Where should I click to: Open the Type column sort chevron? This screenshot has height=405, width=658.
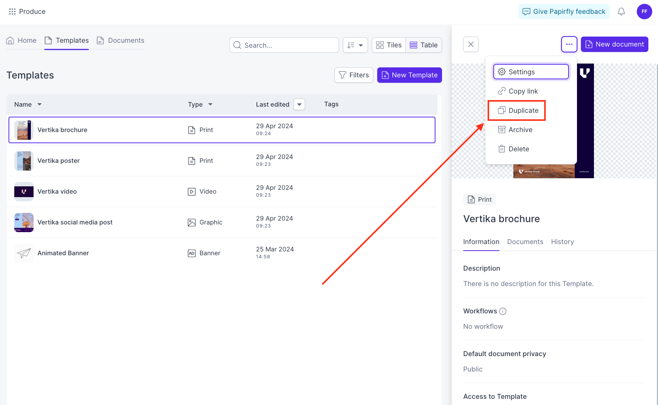tap(210, 104)
